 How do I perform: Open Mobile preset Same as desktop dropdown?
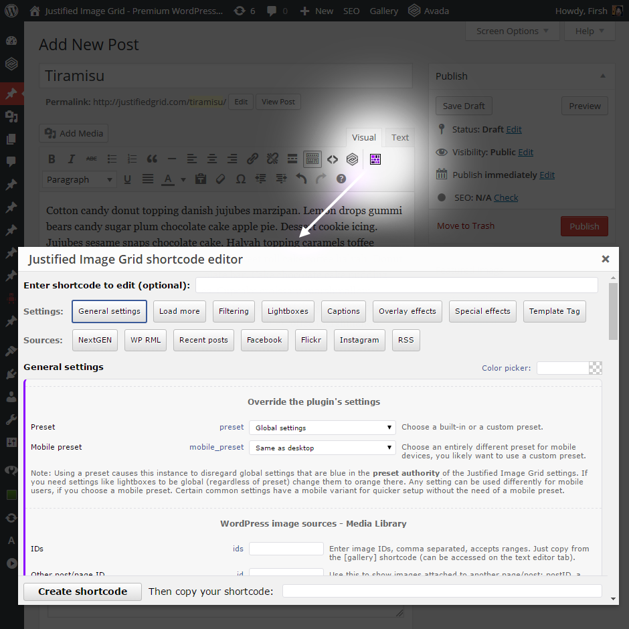(x=322, y=448)
